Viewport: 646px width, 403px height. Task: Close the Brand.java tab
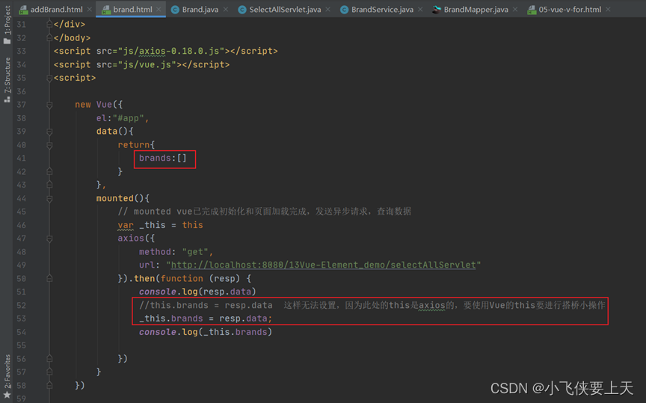tap(225, 9)
